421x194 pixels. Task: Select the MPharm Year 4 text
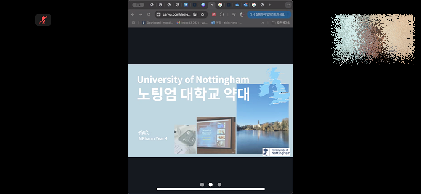click(153, 139)
